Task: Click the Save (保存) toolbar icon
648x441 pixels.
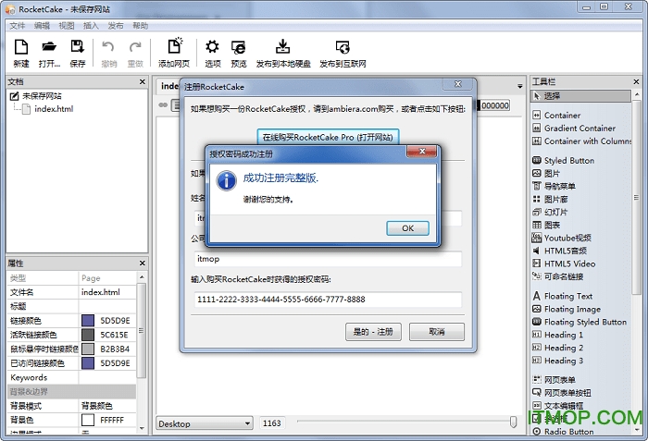Action: pyautogui.click(x=77, y=53)
